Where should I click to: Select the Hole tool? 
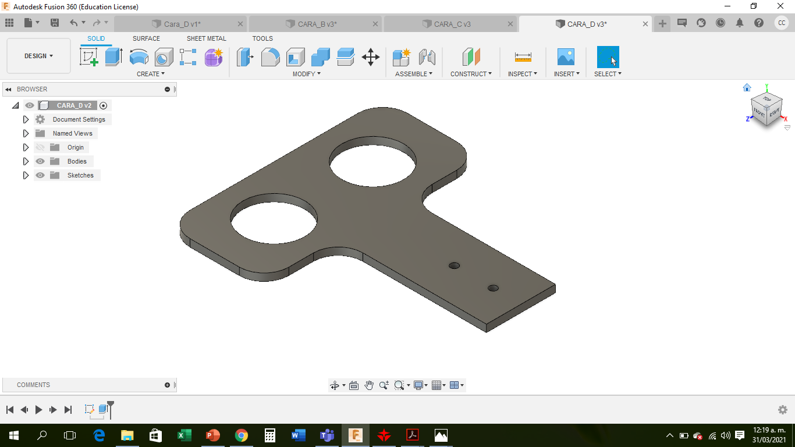point(164,57)
